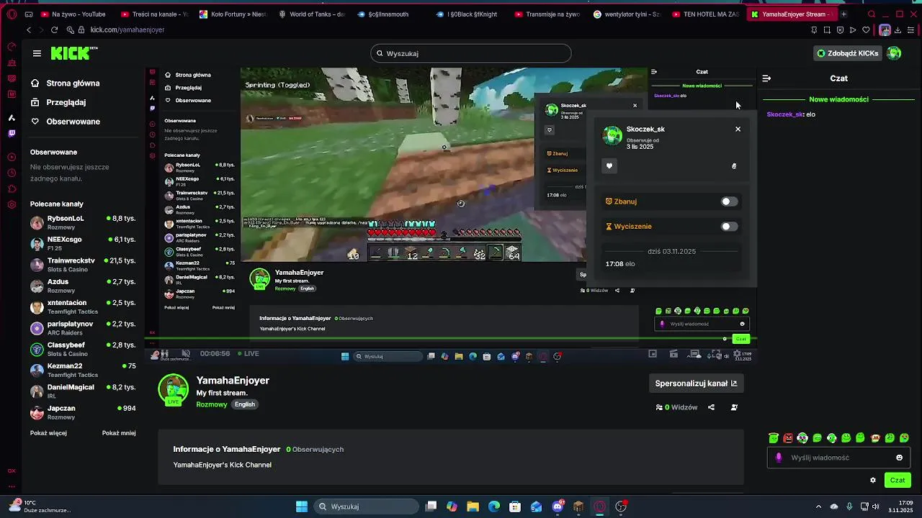This screenshot has height=518, width=922.
Task: Switch to Koło Fortuny browser tab
Action: tap(234, 14)
